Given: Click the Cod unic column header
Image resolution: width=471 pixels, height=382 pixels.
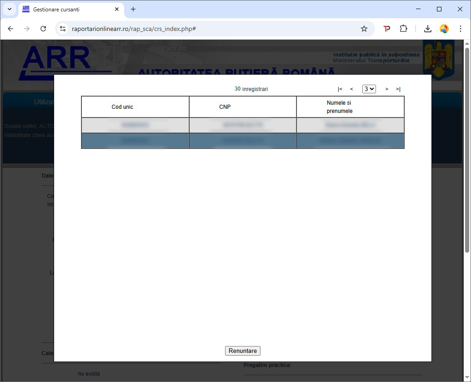Looking at the screenshot, I should [135, 107].
